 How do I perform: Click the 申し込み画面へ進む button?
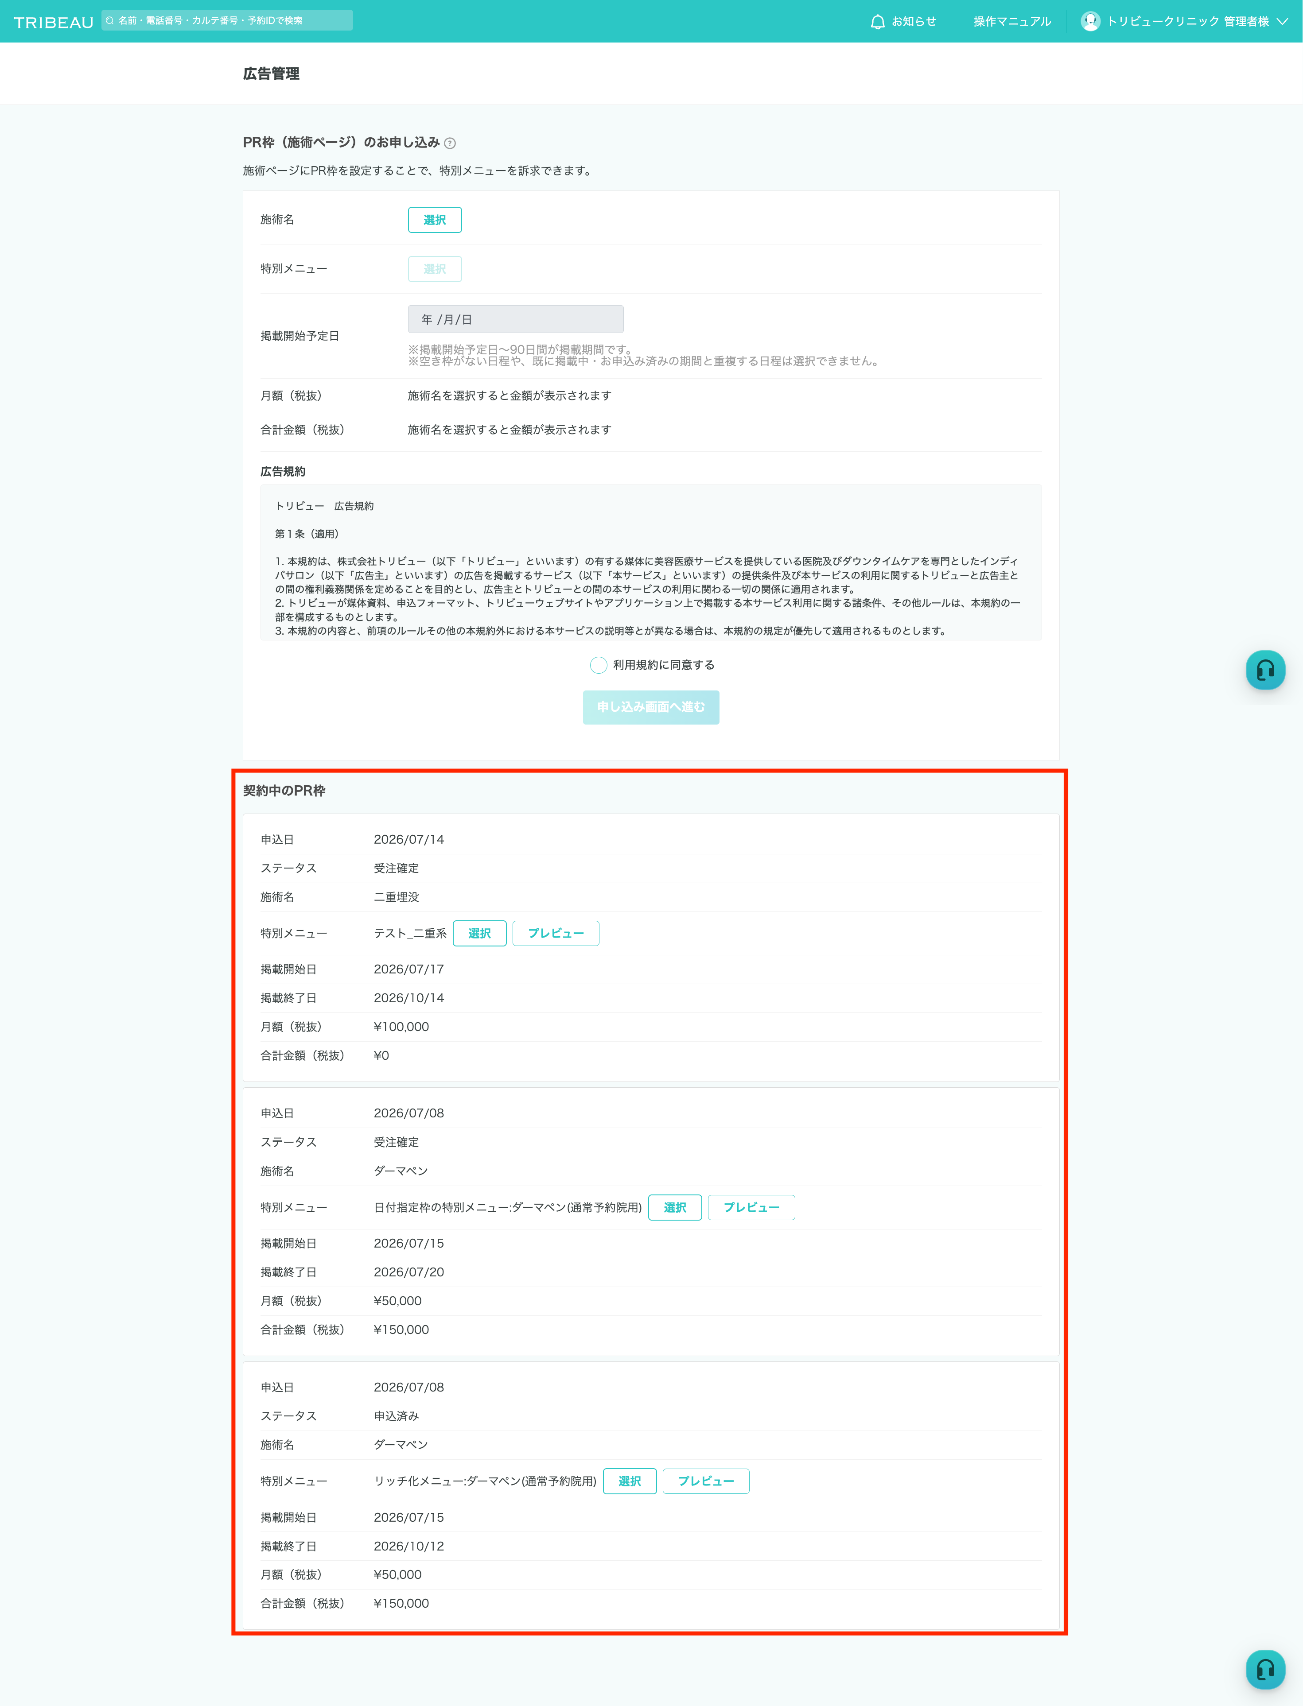[651, 707]
